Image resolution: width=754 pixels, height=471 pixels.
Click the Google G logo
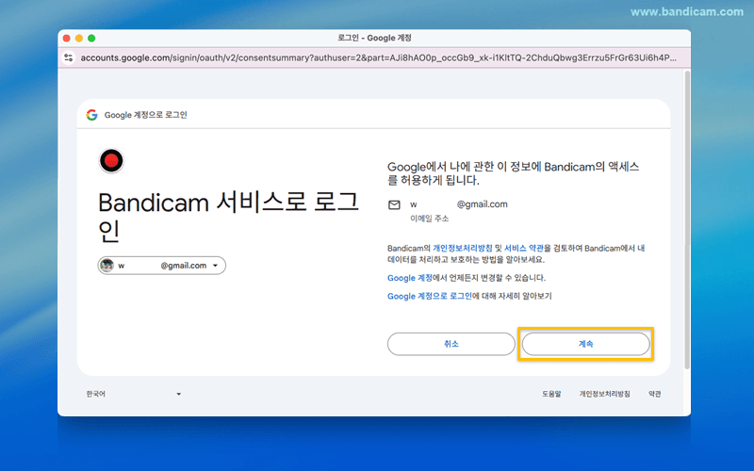point(91,115)
